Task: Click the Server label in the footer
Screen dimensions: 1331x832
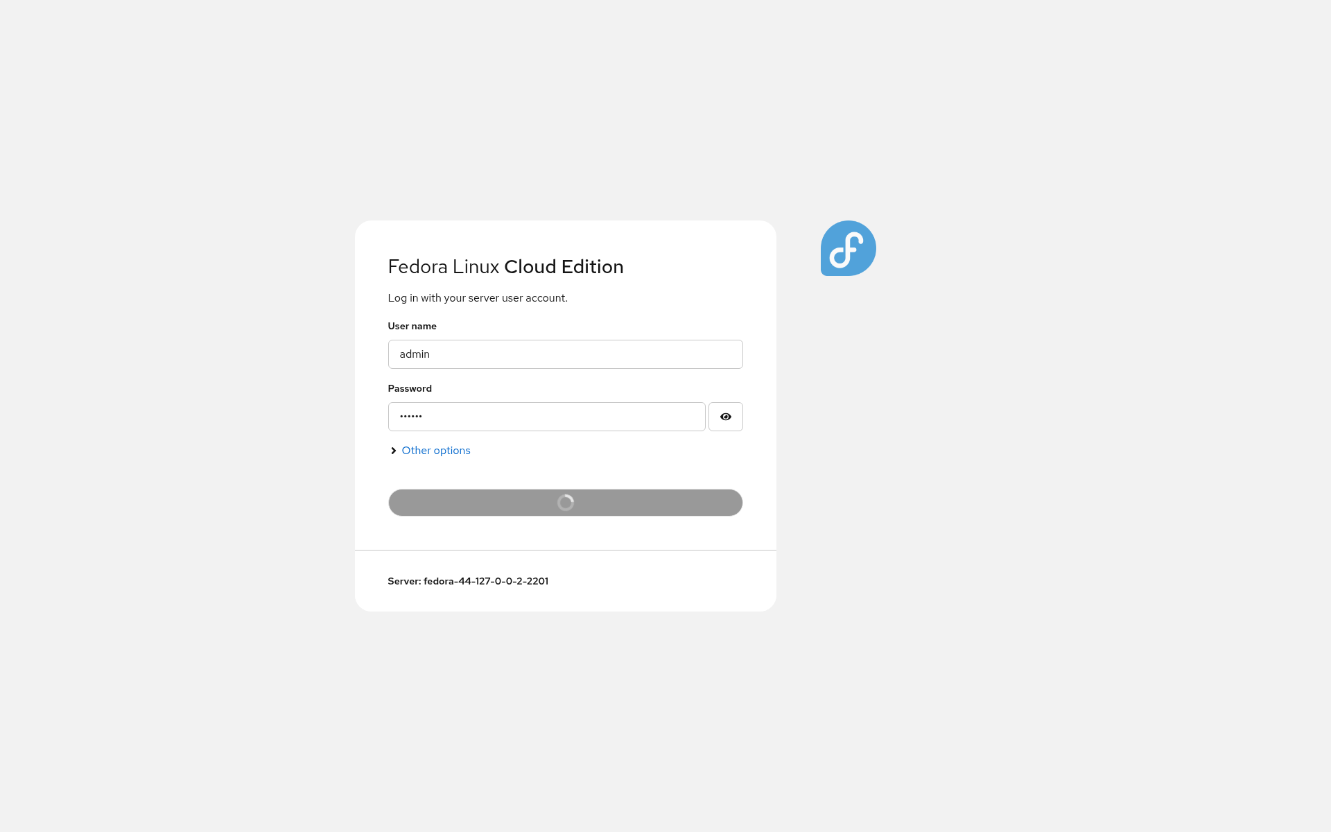Action: [x=404, y=581]
